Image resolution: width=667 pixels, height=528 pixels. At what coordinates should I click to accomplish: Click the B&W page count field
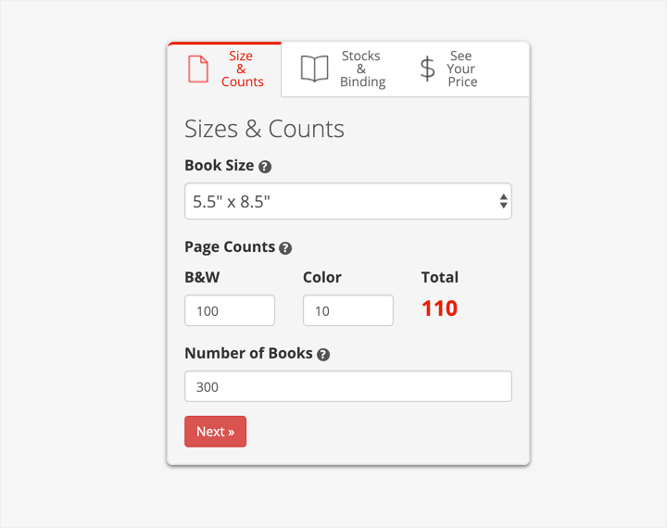coord(230,310)
